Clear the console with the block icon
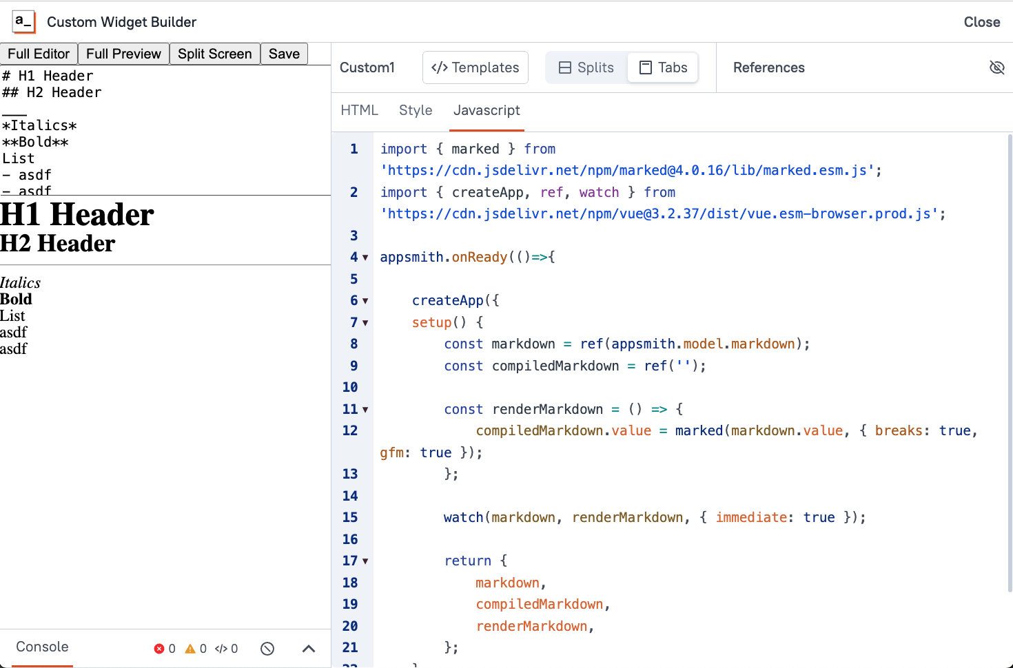The image size is (1013, 668). pyautogui.click(x=267, y=648)
